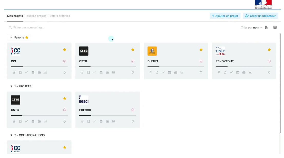Toggle the favorite star on RENOVTOUT
284x158 pixels.
[x=269, y=50]
